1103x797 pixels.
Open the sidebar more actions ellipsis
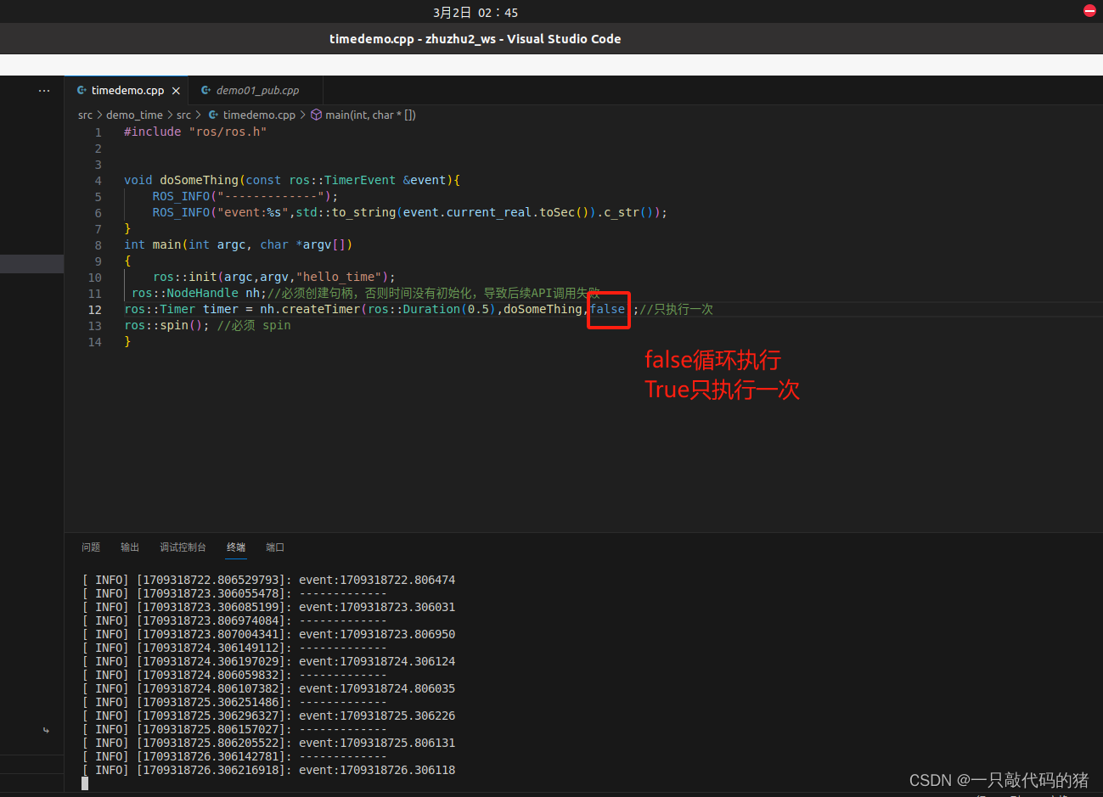click(x=44, y=91)
